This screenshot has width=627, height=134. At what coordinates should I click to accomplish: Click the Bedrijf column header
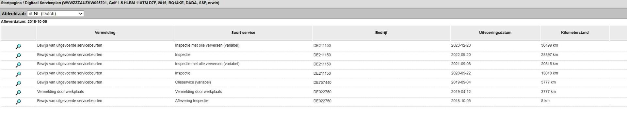click(x=381, y=33)
